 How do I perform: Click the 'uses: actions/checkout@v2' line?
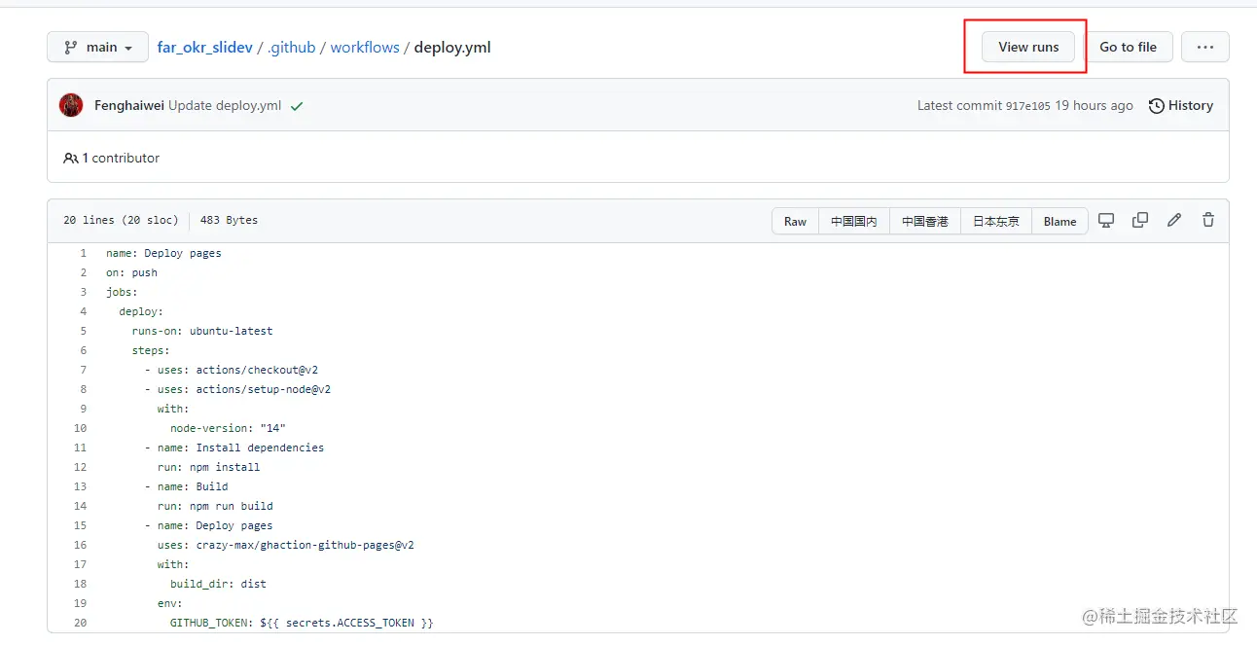(232, 370)
